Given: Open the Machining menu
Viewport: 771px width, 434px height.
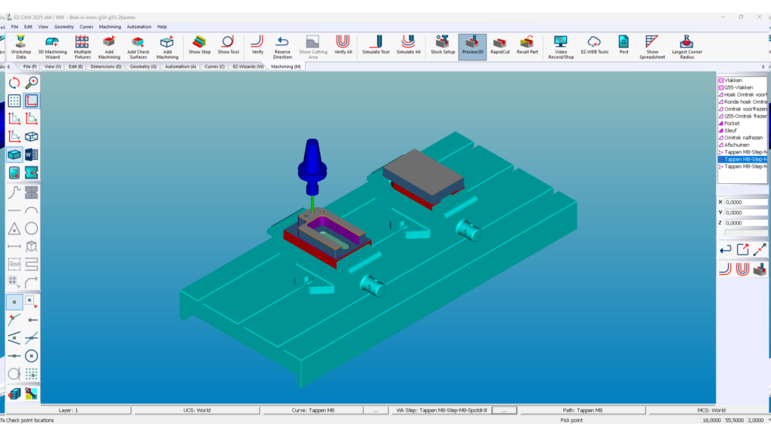Looking at the screenshot, I should pyautogui.click(x=110, y=26).
